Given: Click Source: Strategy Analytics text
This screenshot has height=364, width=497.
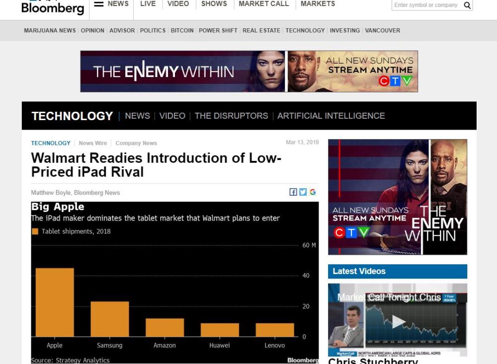Looking at the screenshot, I should tap(71, 360).
